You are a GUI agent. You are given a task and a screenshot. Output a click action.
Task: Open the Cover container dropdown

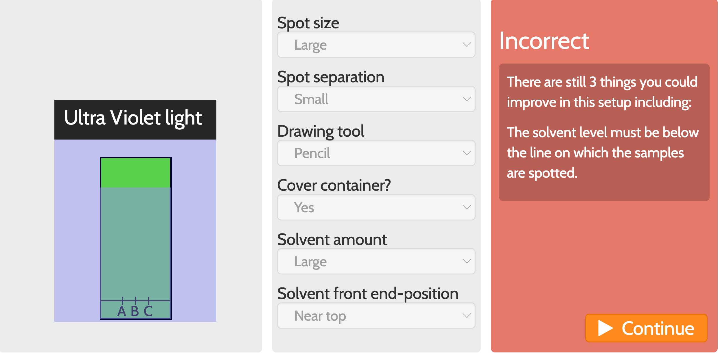coord(376,207)
